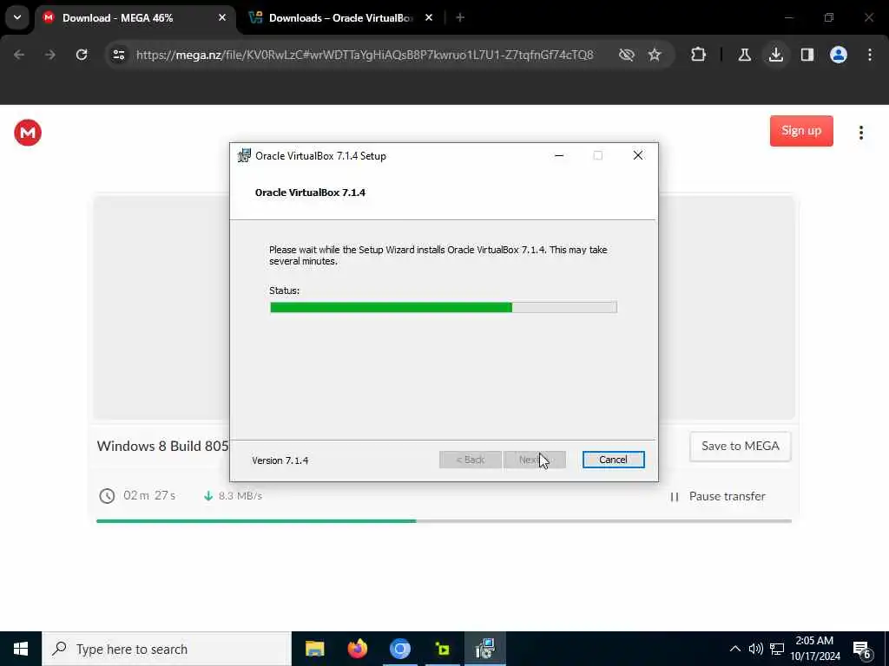This screenshot has height=666, width=889.
Task: Open the notification center icon
Action: pos(862,650)
